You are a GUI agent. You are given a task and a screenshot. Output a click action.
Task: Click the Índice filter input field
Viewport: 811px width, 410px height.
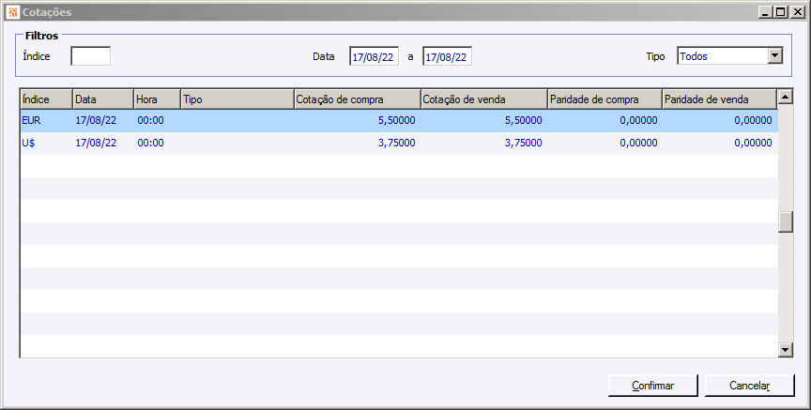(x=90, y=56)
